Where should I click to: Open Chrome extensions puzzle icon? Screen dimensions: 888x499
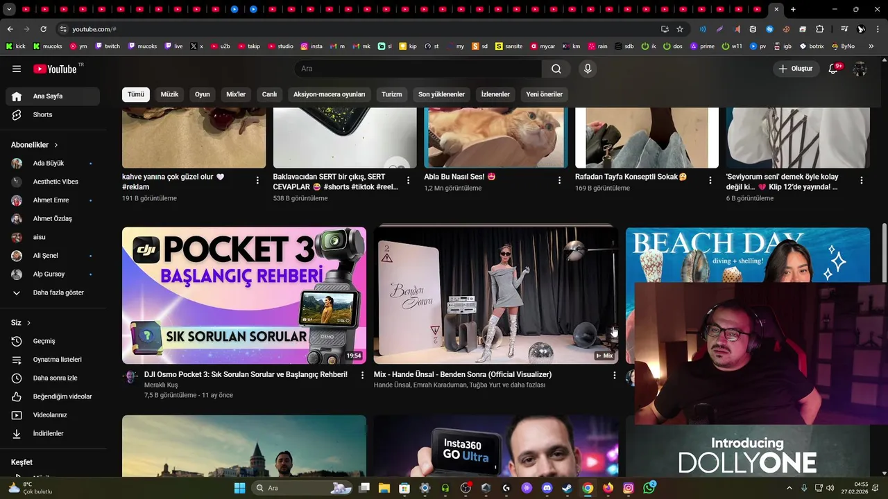[819, 29]
